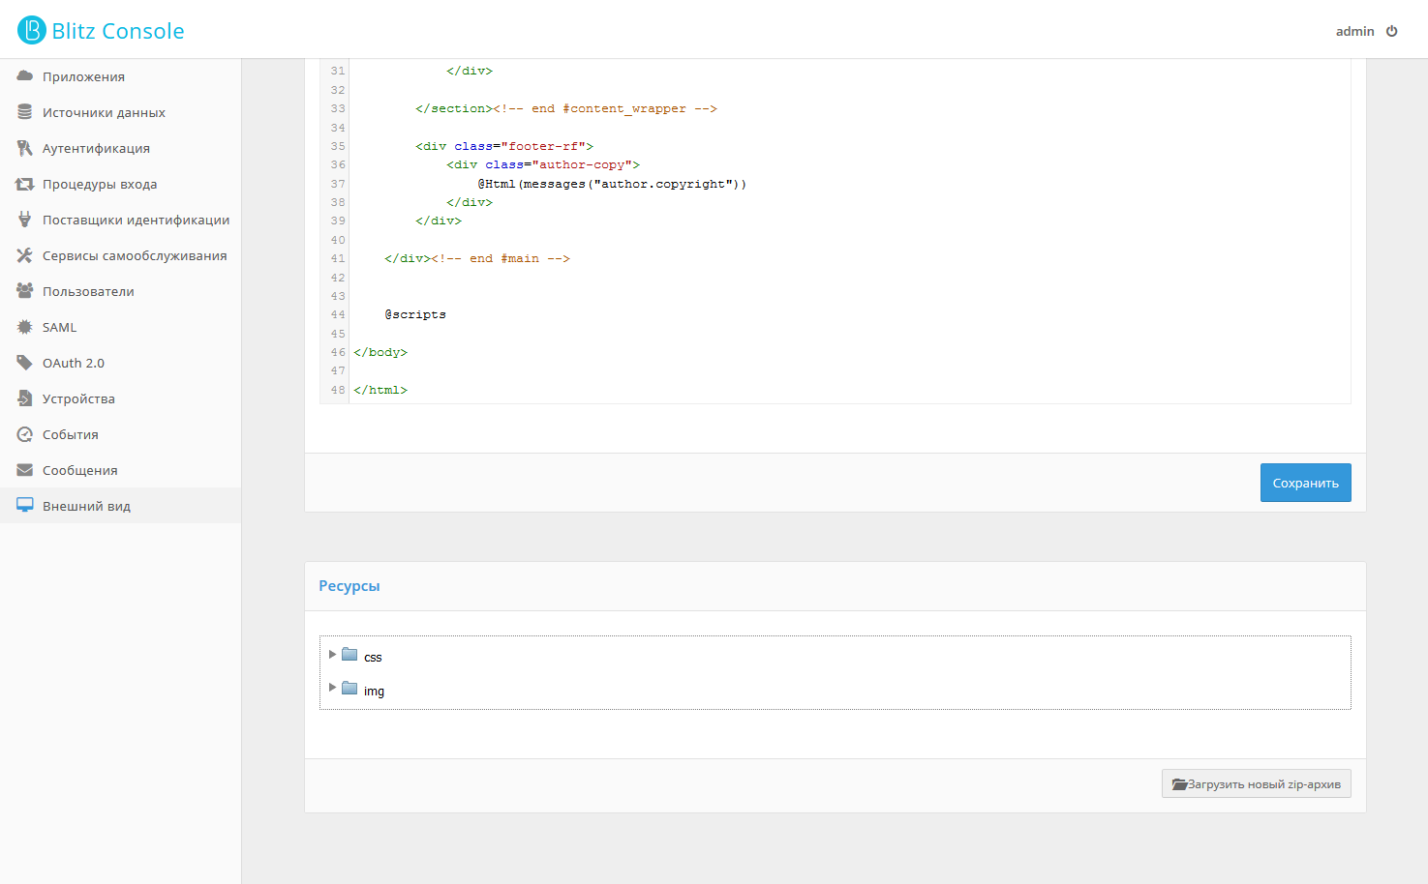This screenshot has height=884, width=1428.
Task: Click Загрузить новый zip-архив button
Action: pyautogui.click(x=1256, y=783)
